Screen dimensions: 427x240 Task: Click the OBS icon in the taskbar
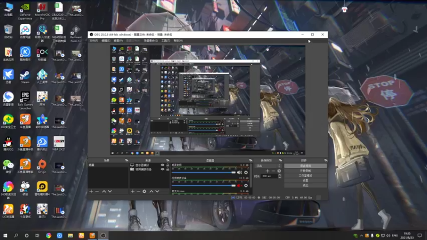click(103, 235)
